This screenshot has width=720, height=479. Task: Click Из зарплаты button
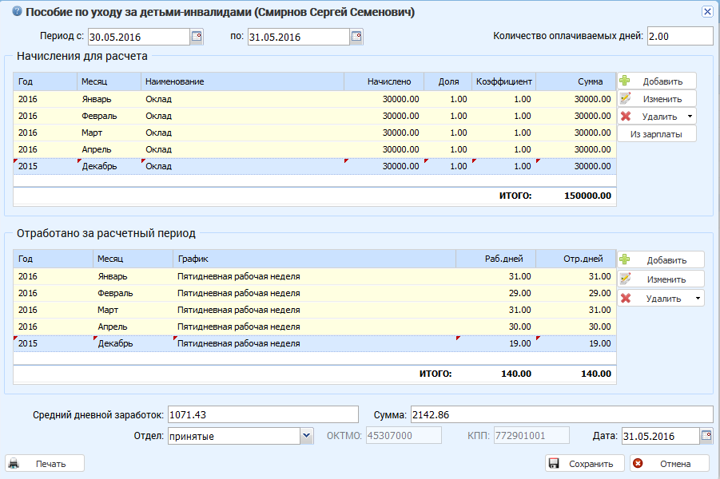coord(657,134)
